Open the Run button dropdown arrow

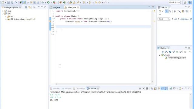click(51, 2)
